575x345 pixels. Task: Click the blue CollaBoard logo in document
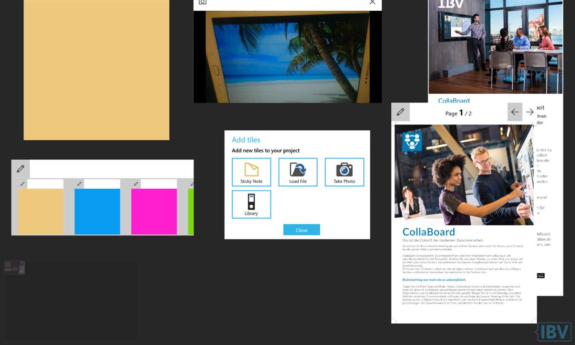click(x=412, y=141)
